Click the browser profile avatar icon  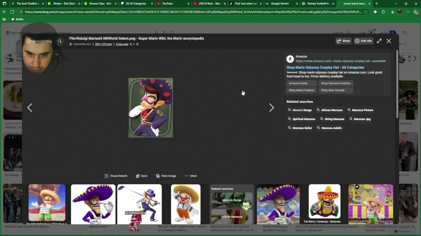pos(400,12)
